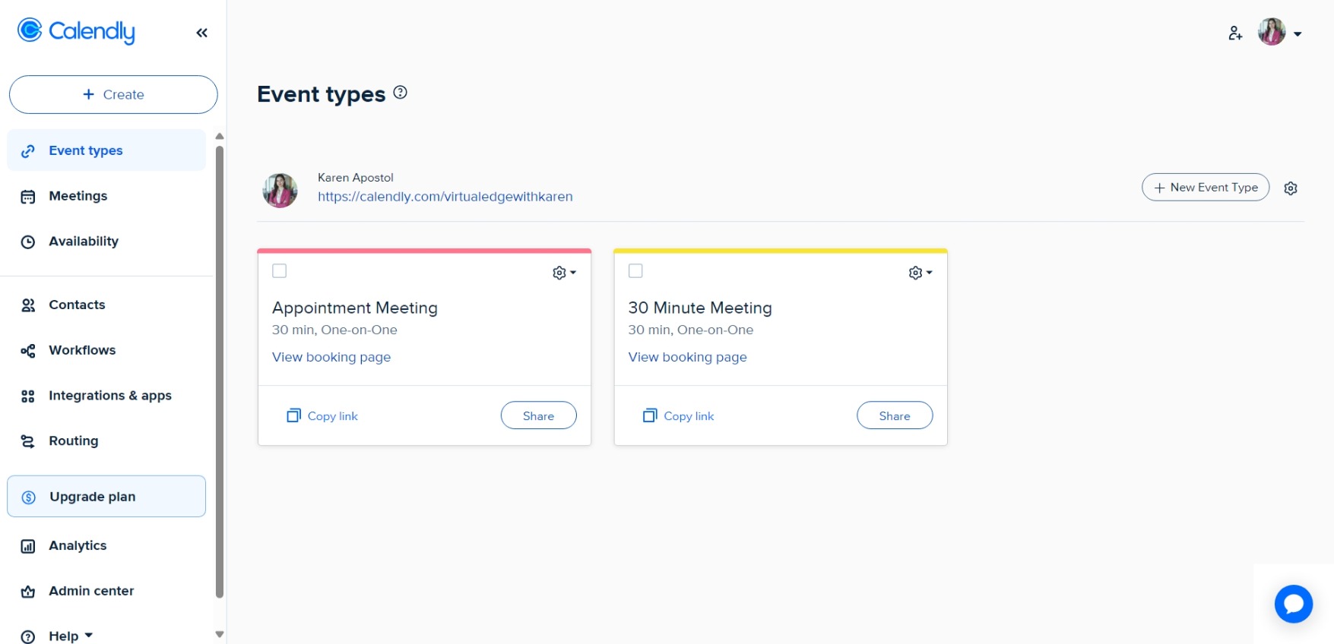Expand the Help menu in sidebar
Viewport: 1334px width, 644px height.
click(70, 636)
